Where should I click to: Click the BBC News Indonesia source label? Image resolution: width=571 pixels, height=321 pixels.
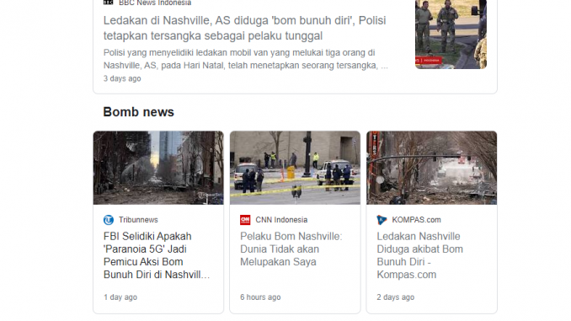point(155,3)
